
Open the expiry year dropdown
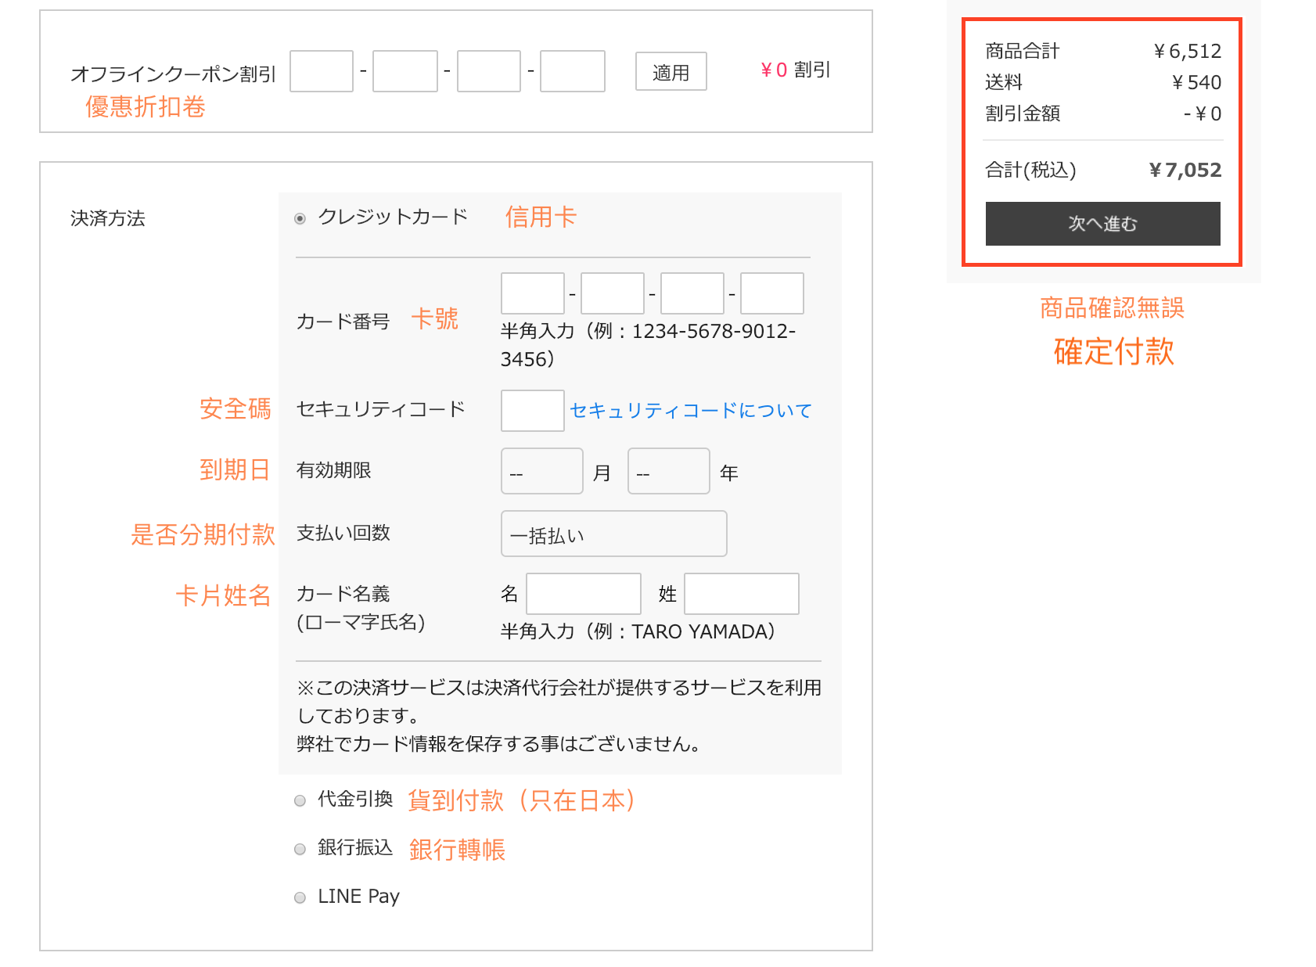coord(668,471)
